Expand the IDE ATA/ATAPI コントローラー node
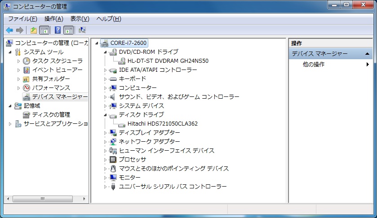Screen dimensions: 377x218 (x=105, y=70)
